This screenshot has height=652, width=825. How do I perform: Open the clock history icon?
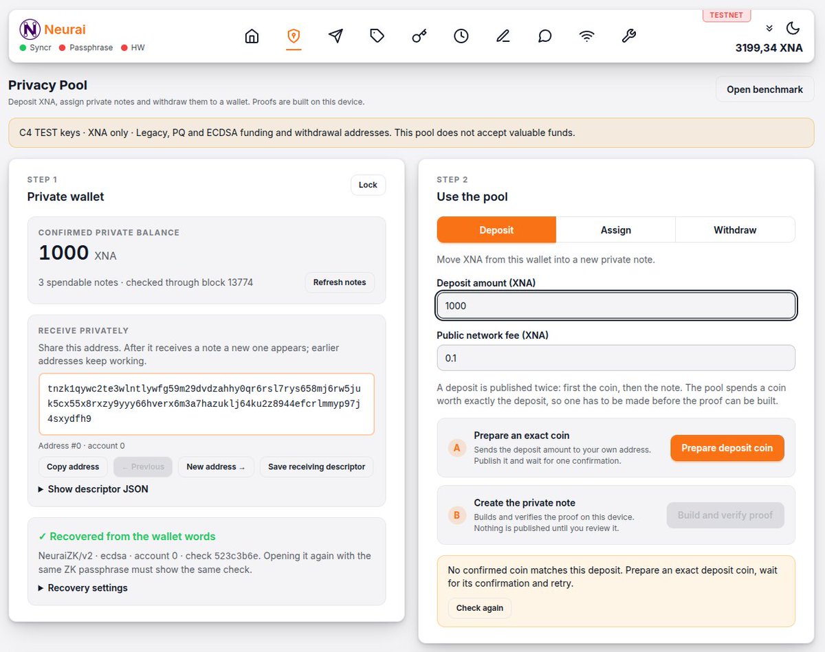pyautogui.click(x=461, y=36)
